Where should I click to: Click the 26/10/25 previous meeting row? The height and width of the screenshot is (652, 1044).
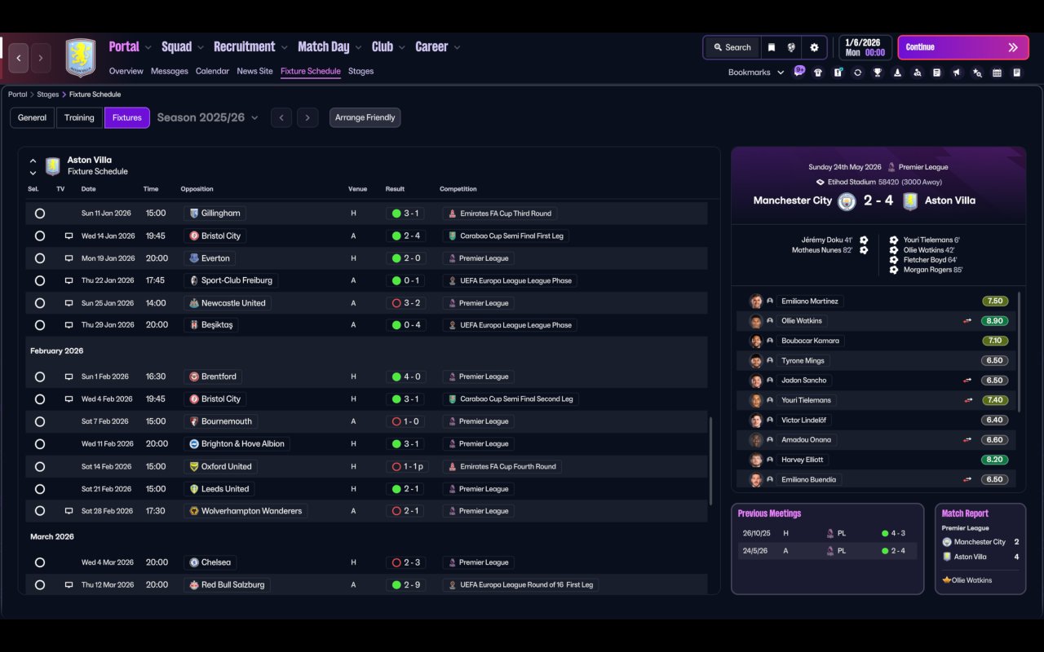point(827,534)
